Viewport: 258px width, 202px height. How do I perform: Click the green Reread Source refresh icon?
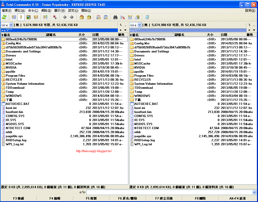(4, 17)
